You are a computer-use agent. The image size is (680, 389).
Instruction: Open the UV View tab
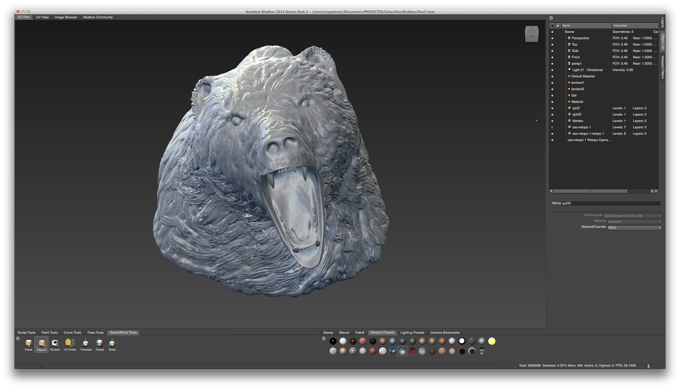(42, 17)
